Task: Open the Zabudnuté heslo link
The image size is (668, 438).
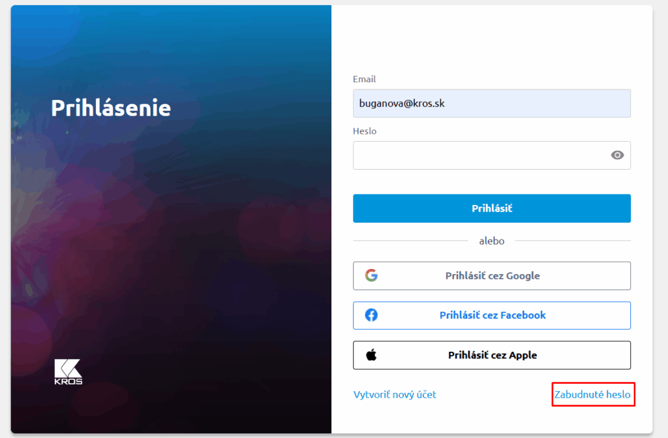Action: (592, 394)
